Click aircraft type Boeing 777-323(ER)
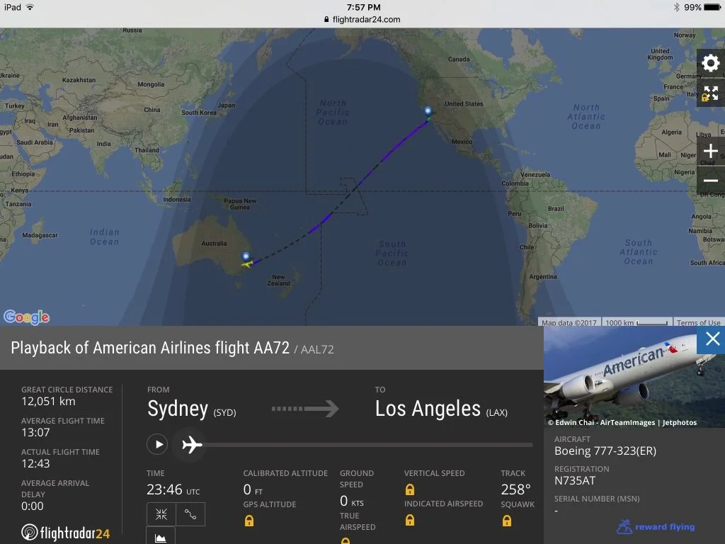The height and width of the screenshot is (544, 725). click(x=605, y=451)
